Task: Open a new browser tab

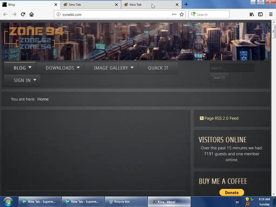Action: [186, 4]
